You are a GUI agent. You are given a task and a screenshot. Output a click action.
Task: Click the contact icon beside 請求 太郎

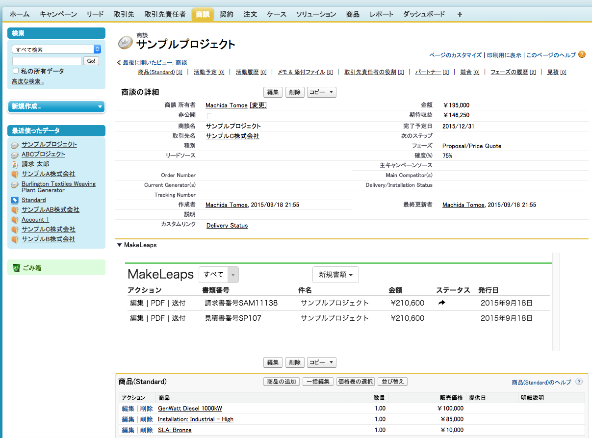pyautogui.click(x=15, y=164)
